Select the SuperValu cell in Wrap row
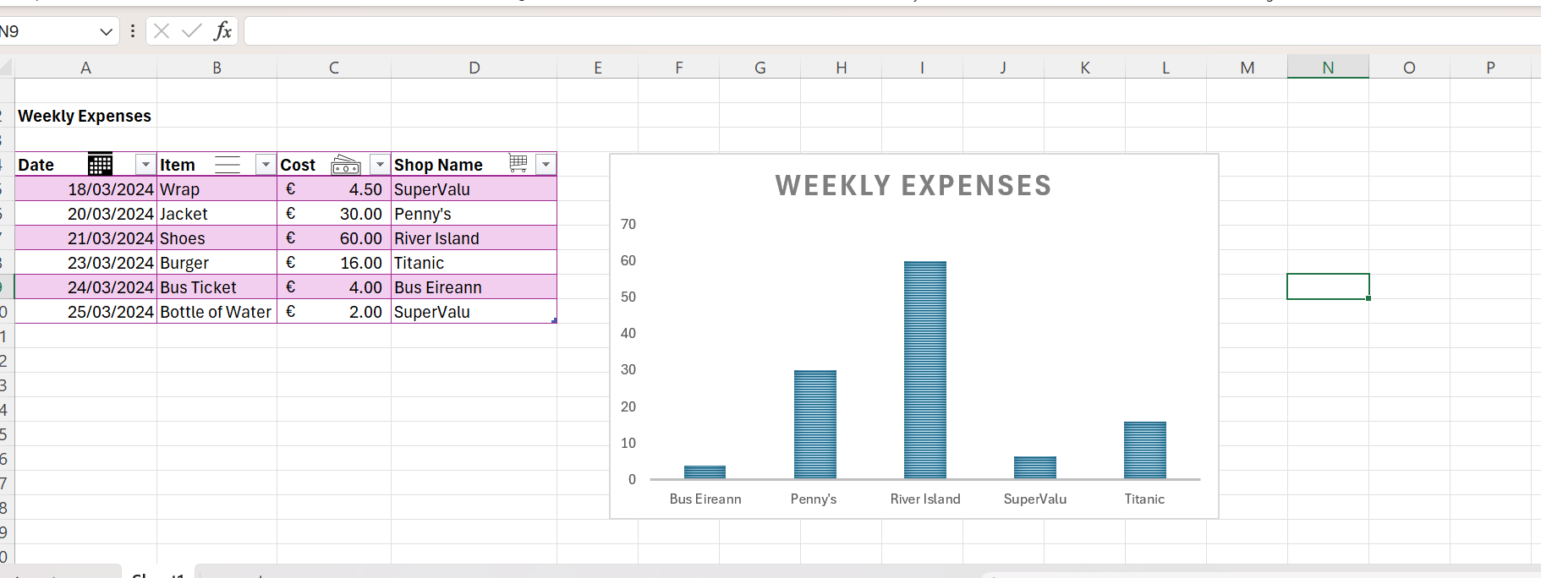 [474, 189]
